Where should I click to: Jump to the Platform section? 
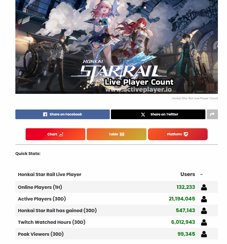(x=178, y=134)
